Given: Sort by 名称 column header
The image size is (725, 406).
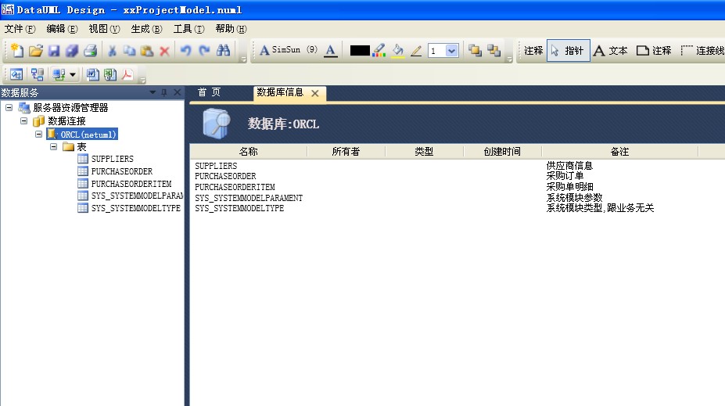Looking at the screenshot, I should coord(248,151).
